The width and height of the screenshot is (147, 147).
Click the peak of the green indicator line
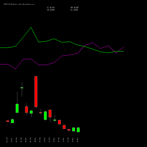click(31, 27)
